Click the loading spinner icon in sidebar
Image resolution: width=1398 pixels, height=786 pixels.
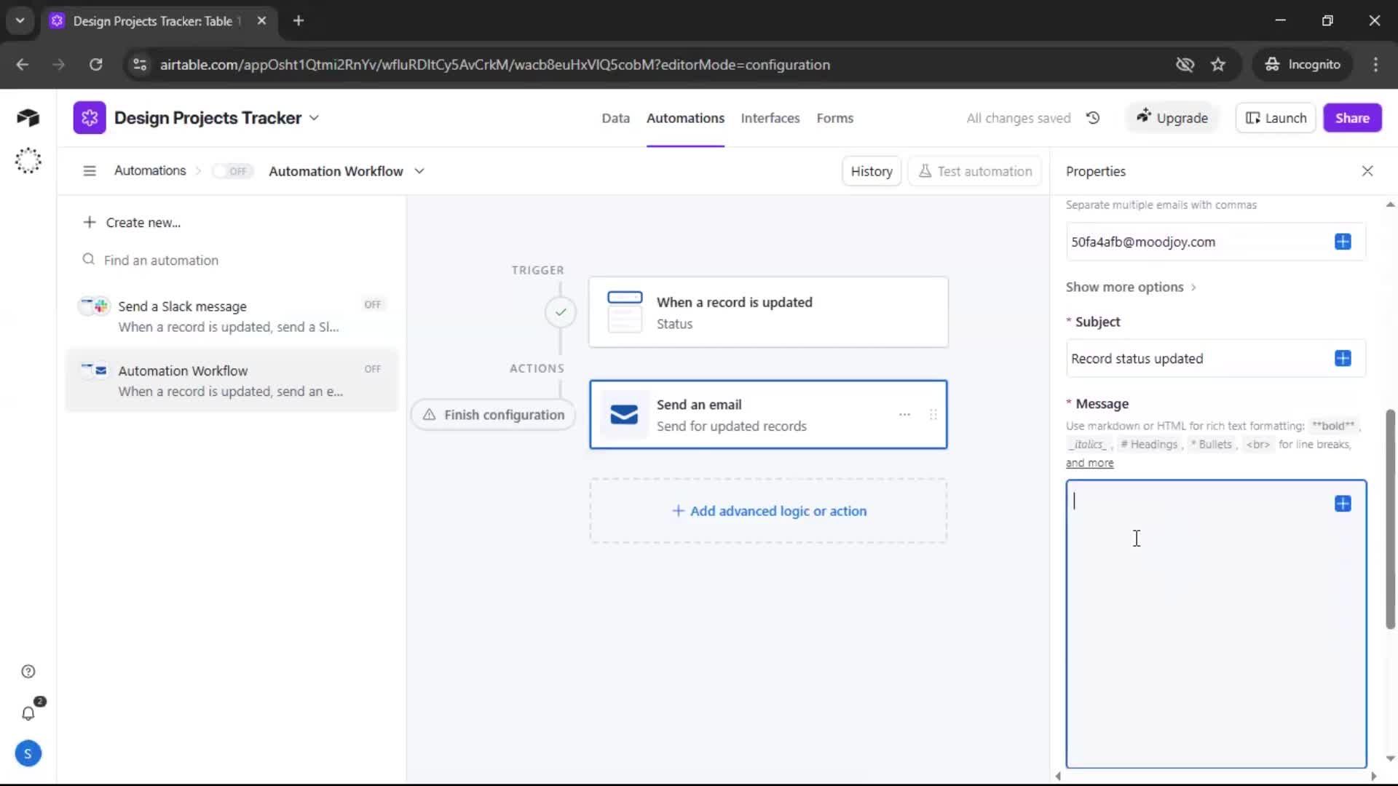pos(28,161)
